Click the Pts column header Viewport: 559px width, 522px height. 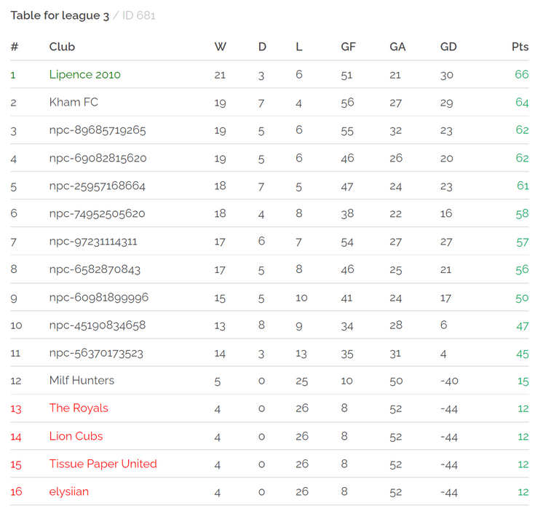click(520, 47)
